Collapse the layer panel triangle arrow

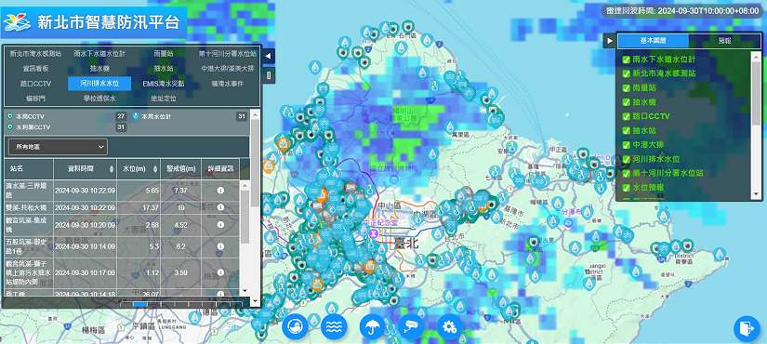tap(610, 41)
